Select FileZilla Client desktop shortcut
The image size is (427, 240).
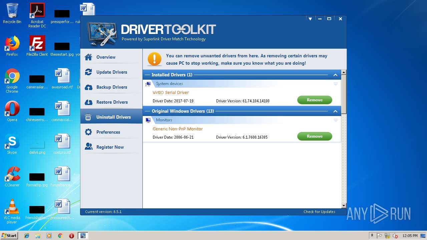37,46
